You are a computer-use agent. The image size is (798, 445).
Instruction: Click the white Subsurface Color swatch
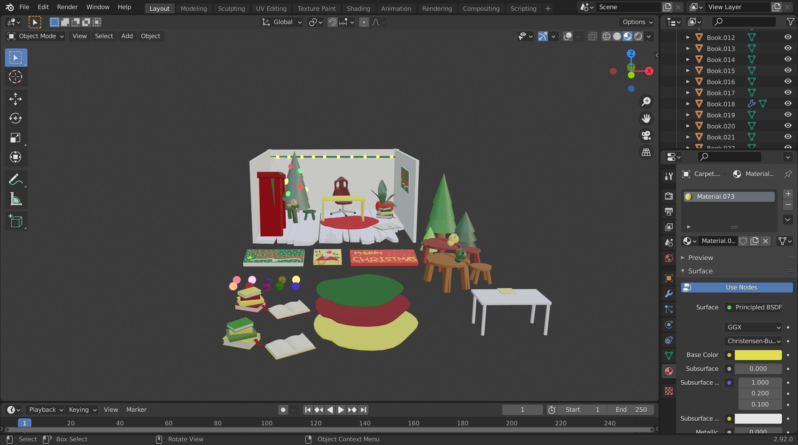pos(758,419)
